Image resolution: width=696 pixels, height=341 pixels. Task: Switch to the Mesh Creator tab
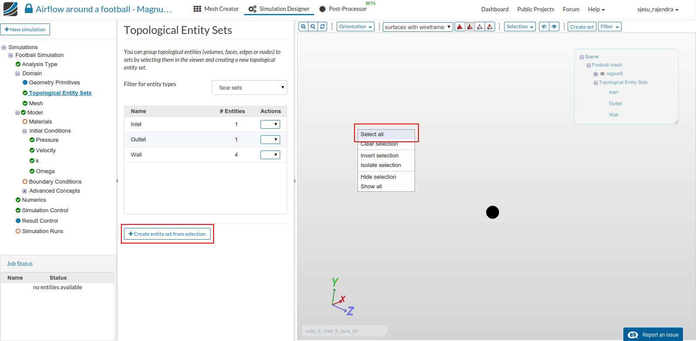tap(216, 9)
